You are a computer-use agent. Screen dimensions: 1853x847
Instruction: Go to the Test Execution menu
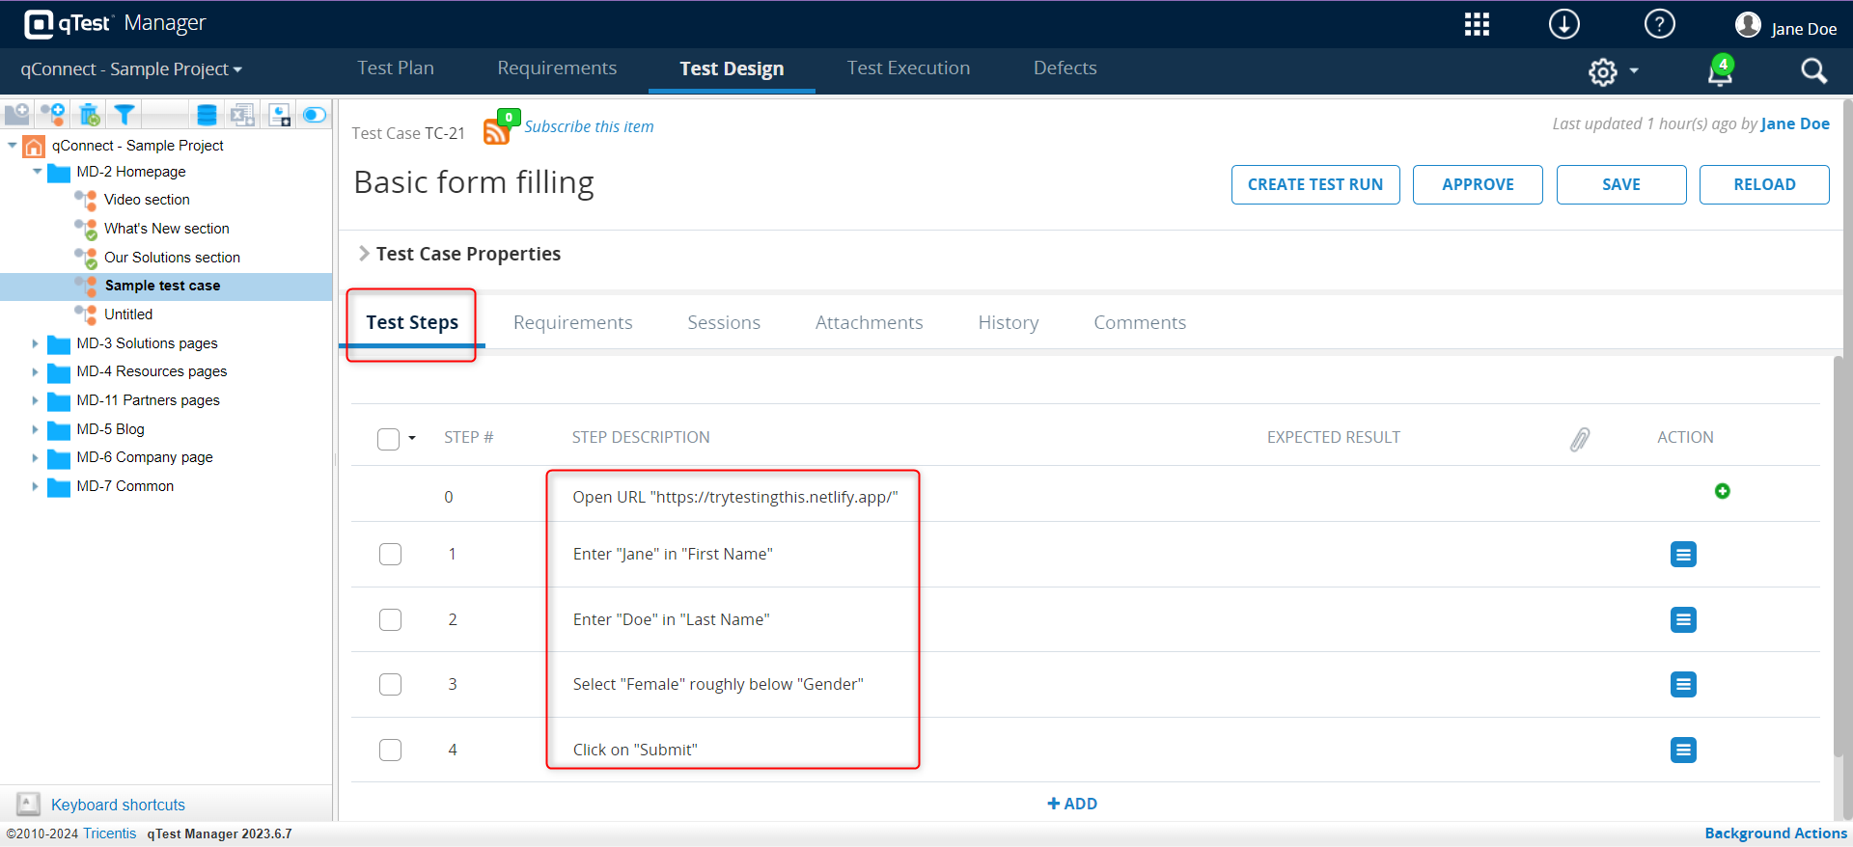click(x=908, y=68)
